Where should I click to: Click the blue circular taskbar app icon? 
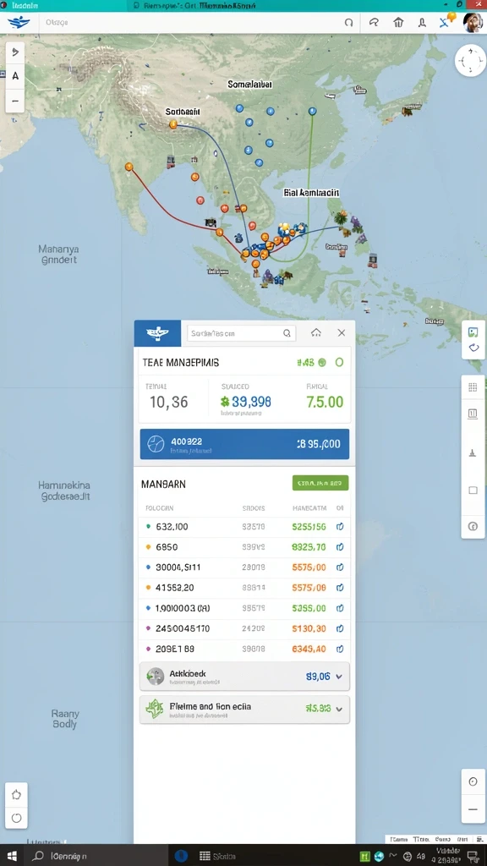click(x=181, y=856)
